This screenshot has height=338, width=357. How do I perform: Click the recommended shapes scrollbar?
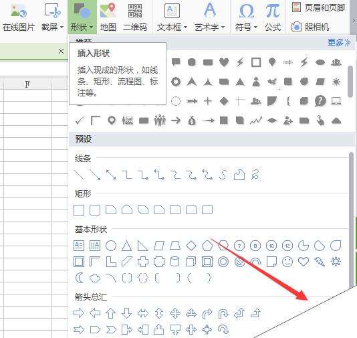(350, 82)
